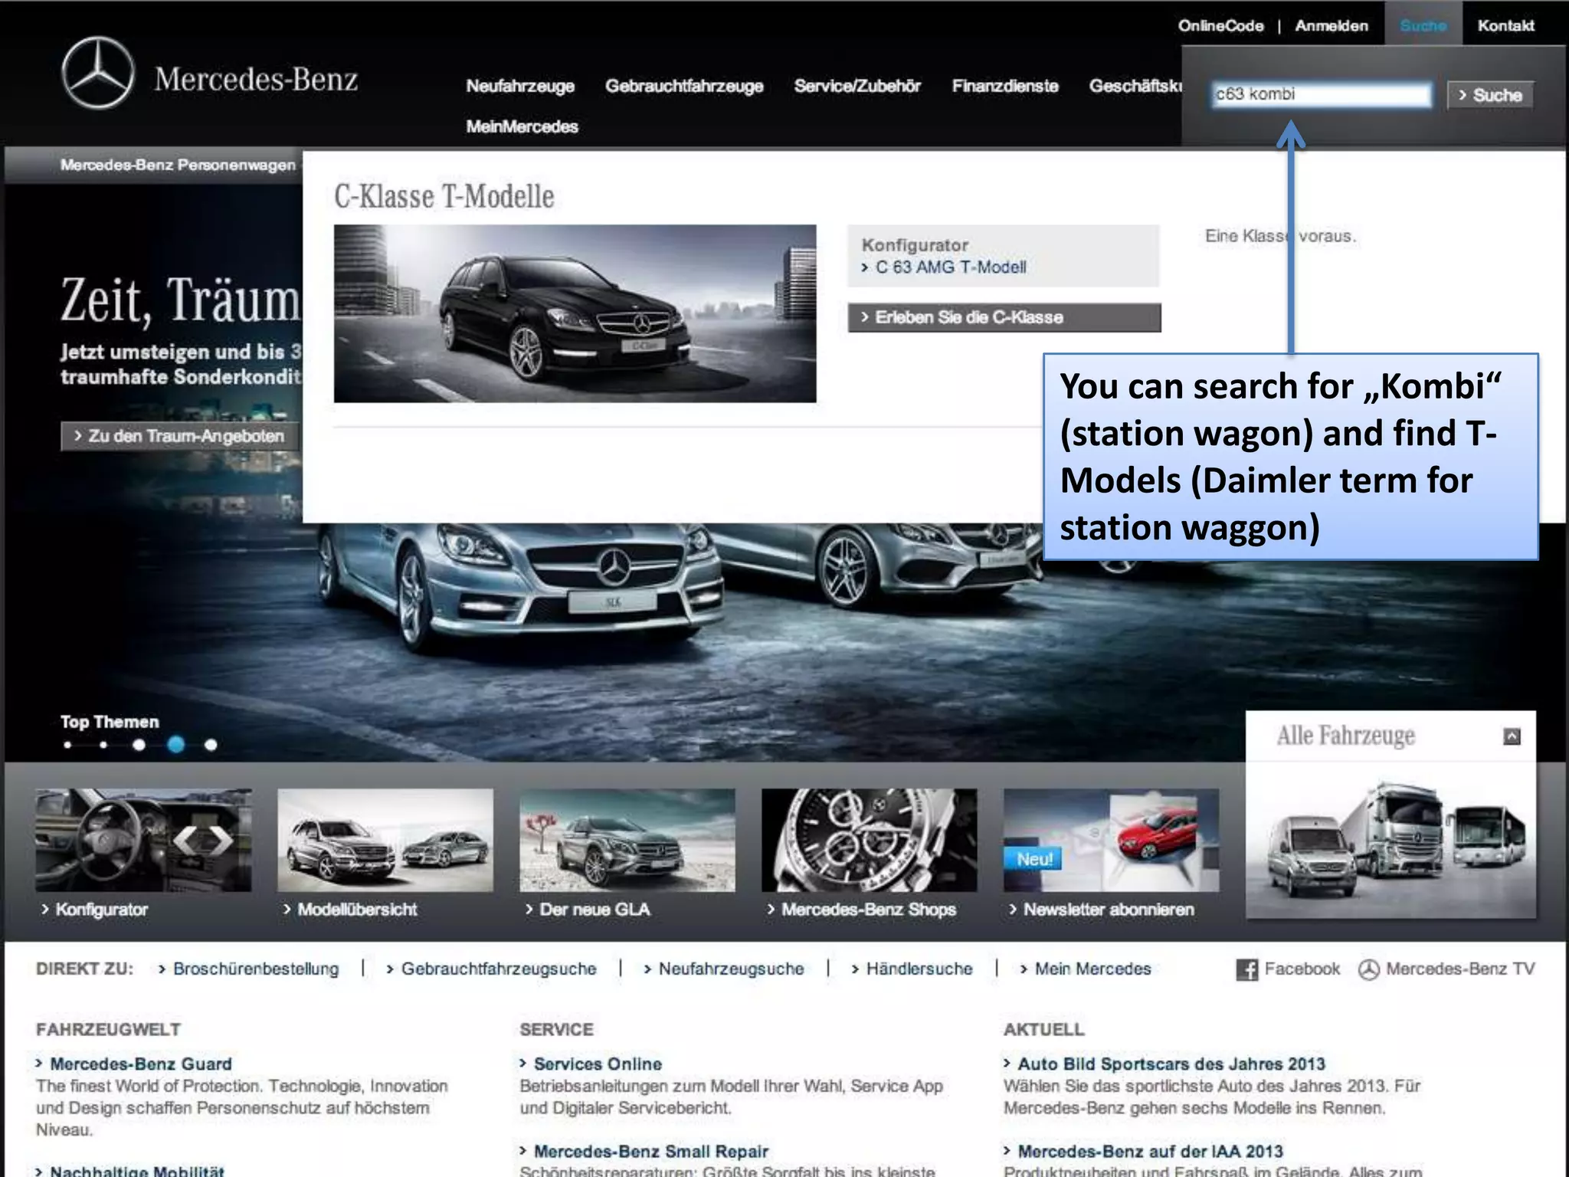Open Mein Mercedes quick link
This screenshot has height=1177, width=1569.
point(1093,969)
